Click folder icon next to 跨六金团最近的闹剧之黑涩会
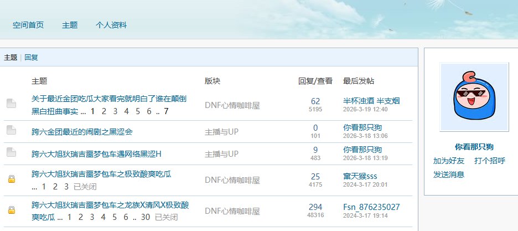The image size is (518, 231). (x=11, y=130)
